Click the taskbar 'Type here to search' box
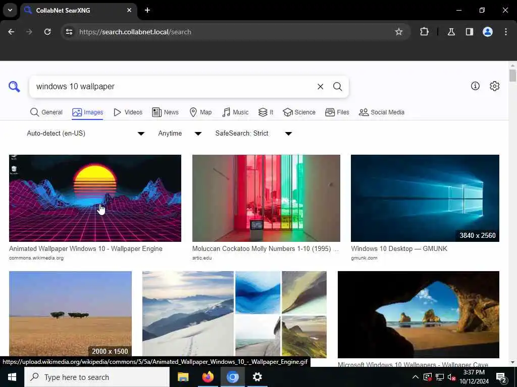This screenshot has height=387, width=517. click(x=97, y=377)
